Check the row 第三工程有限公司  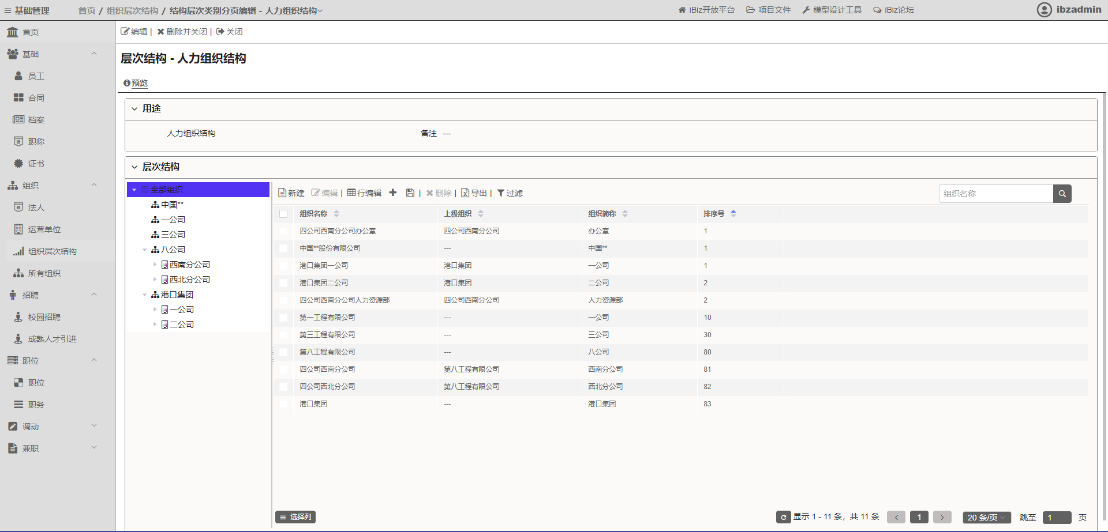point(283,335)
